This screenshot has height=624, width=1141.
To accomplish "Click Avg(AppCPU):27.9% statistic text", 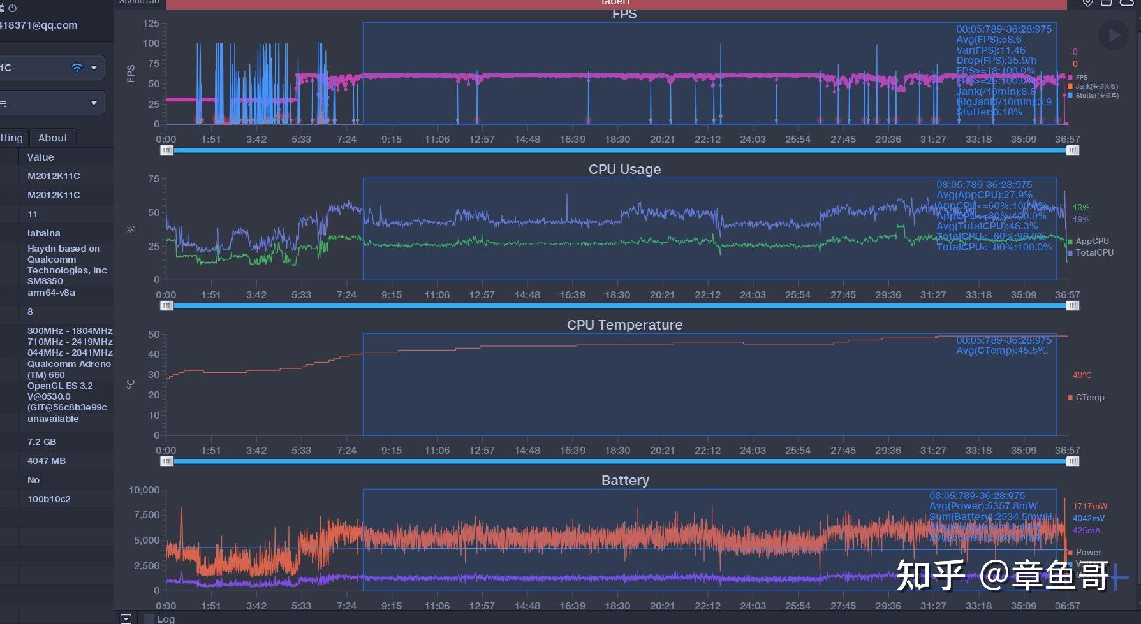I will tap(984, 195).
